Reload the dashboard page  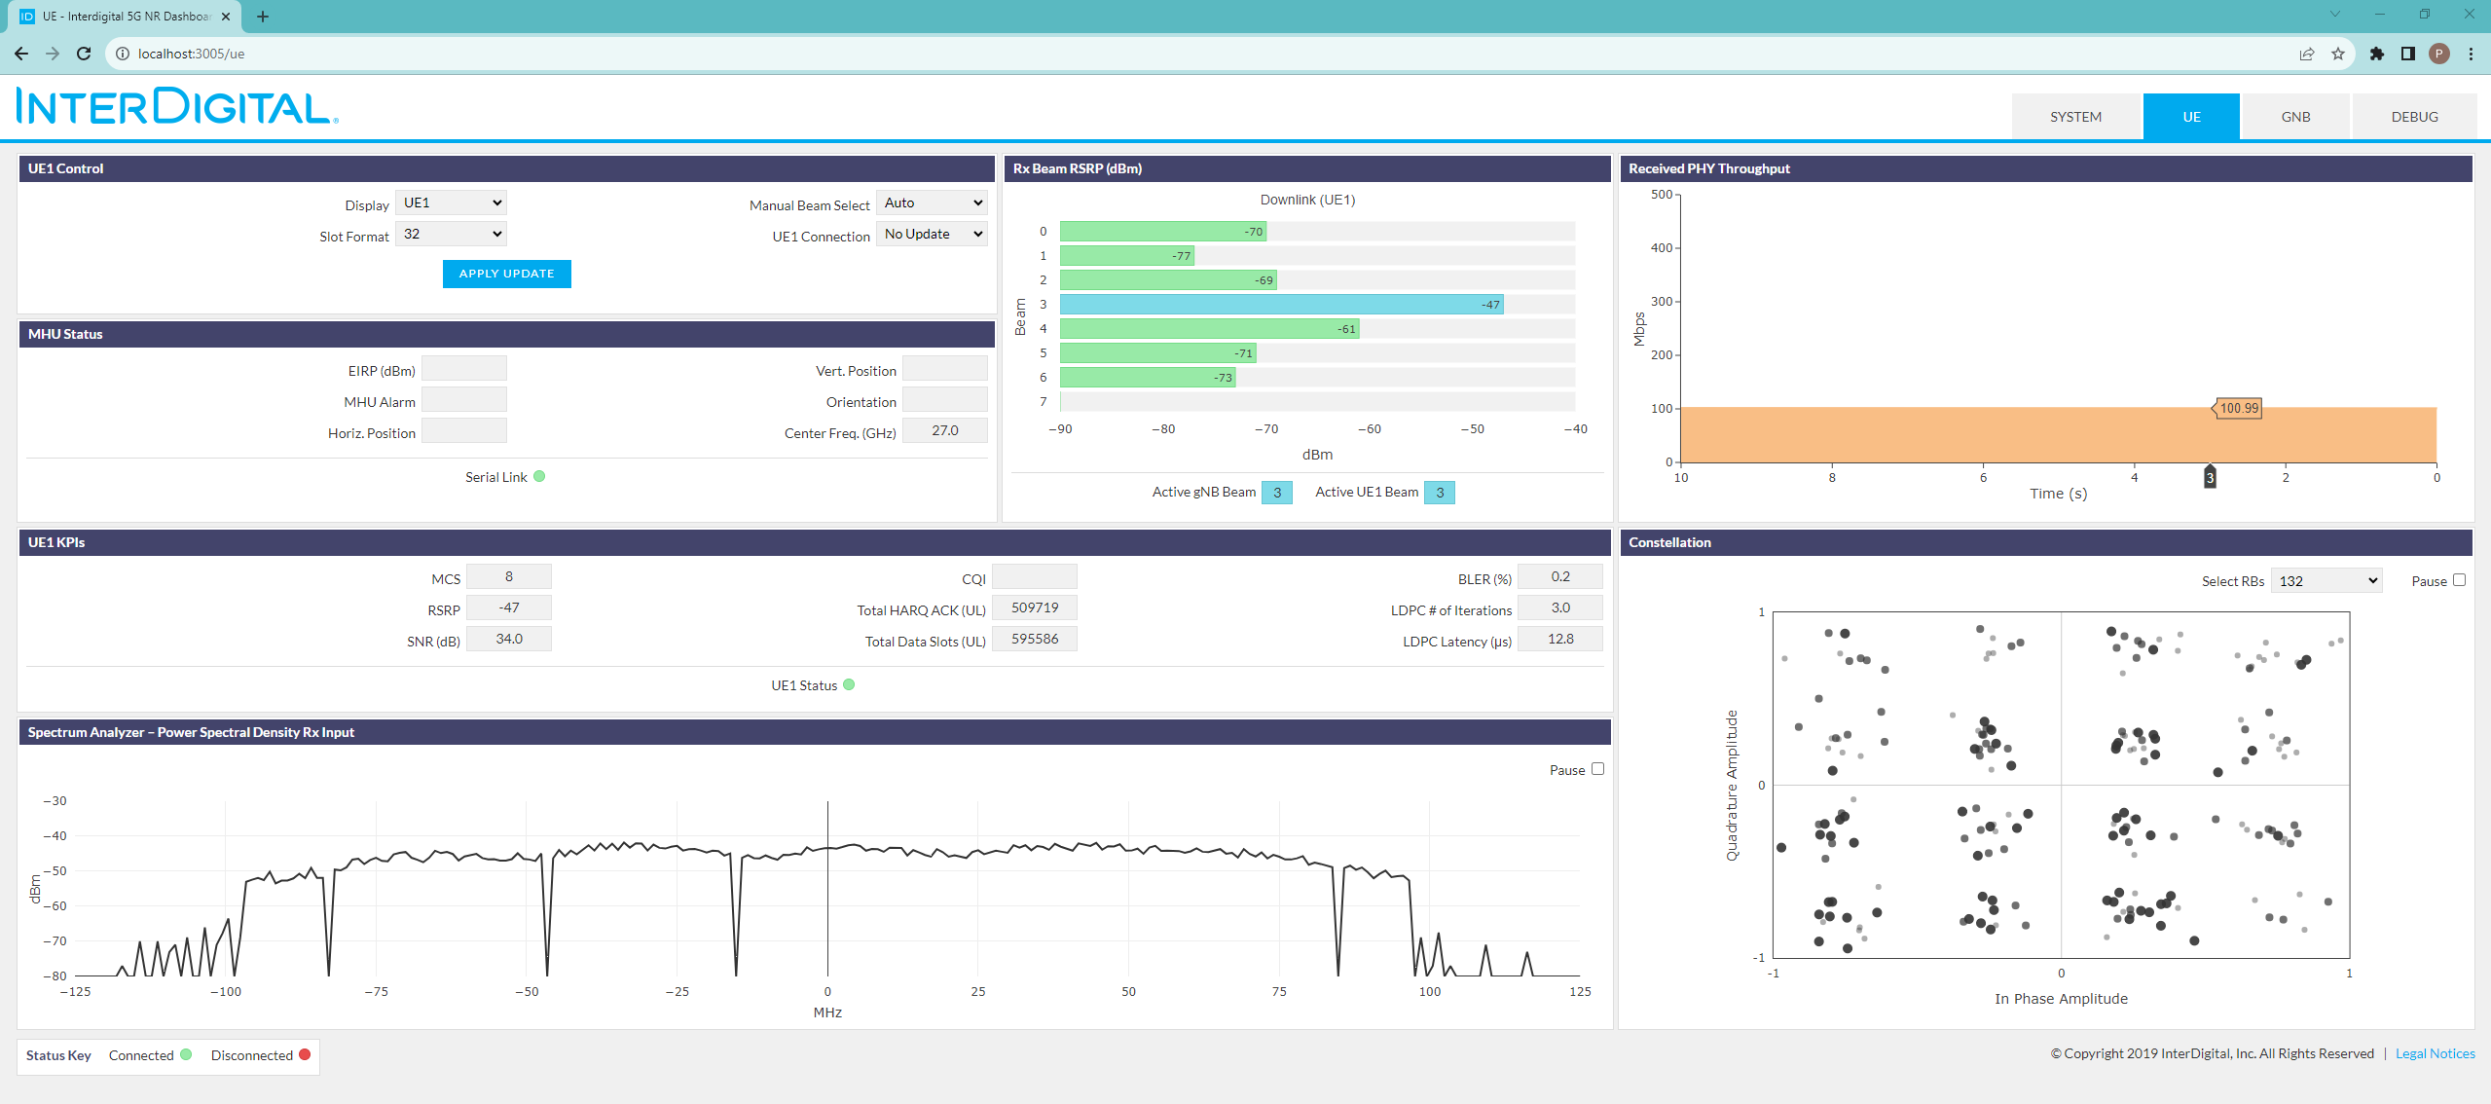pos(84,54)
